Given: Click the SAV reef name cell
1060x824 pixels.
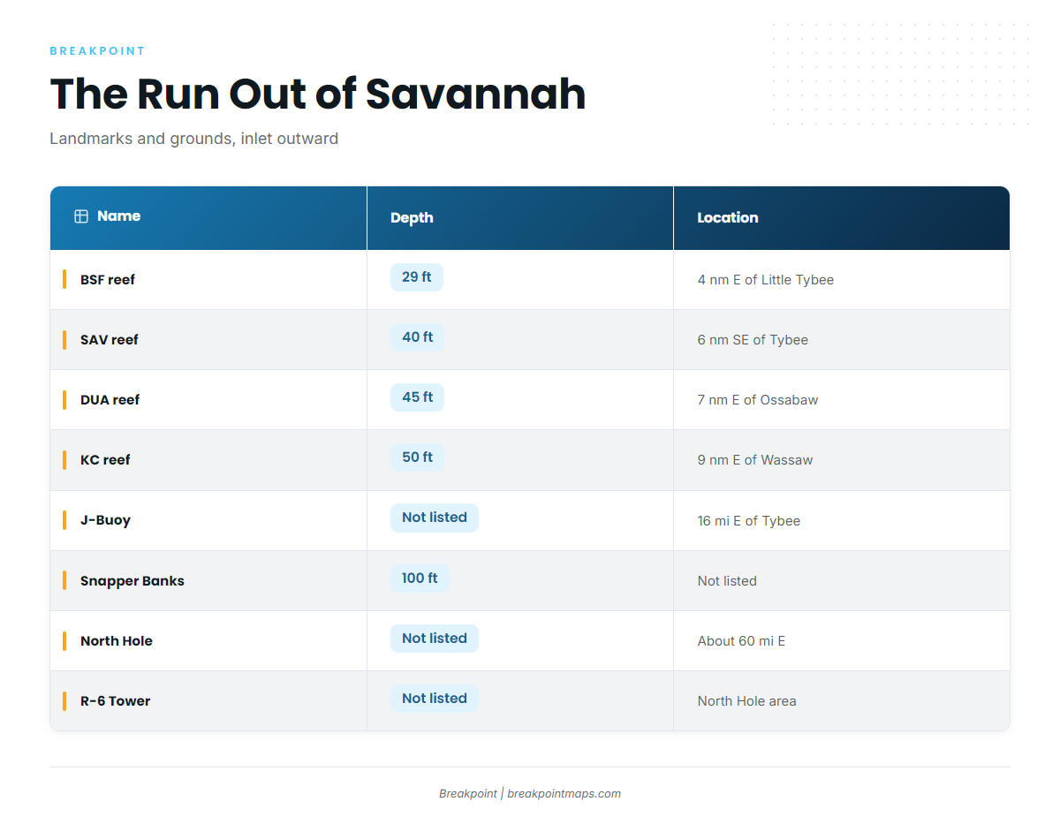Looking at the screenshot, I should pyautogui.click(x=208, y=340).
